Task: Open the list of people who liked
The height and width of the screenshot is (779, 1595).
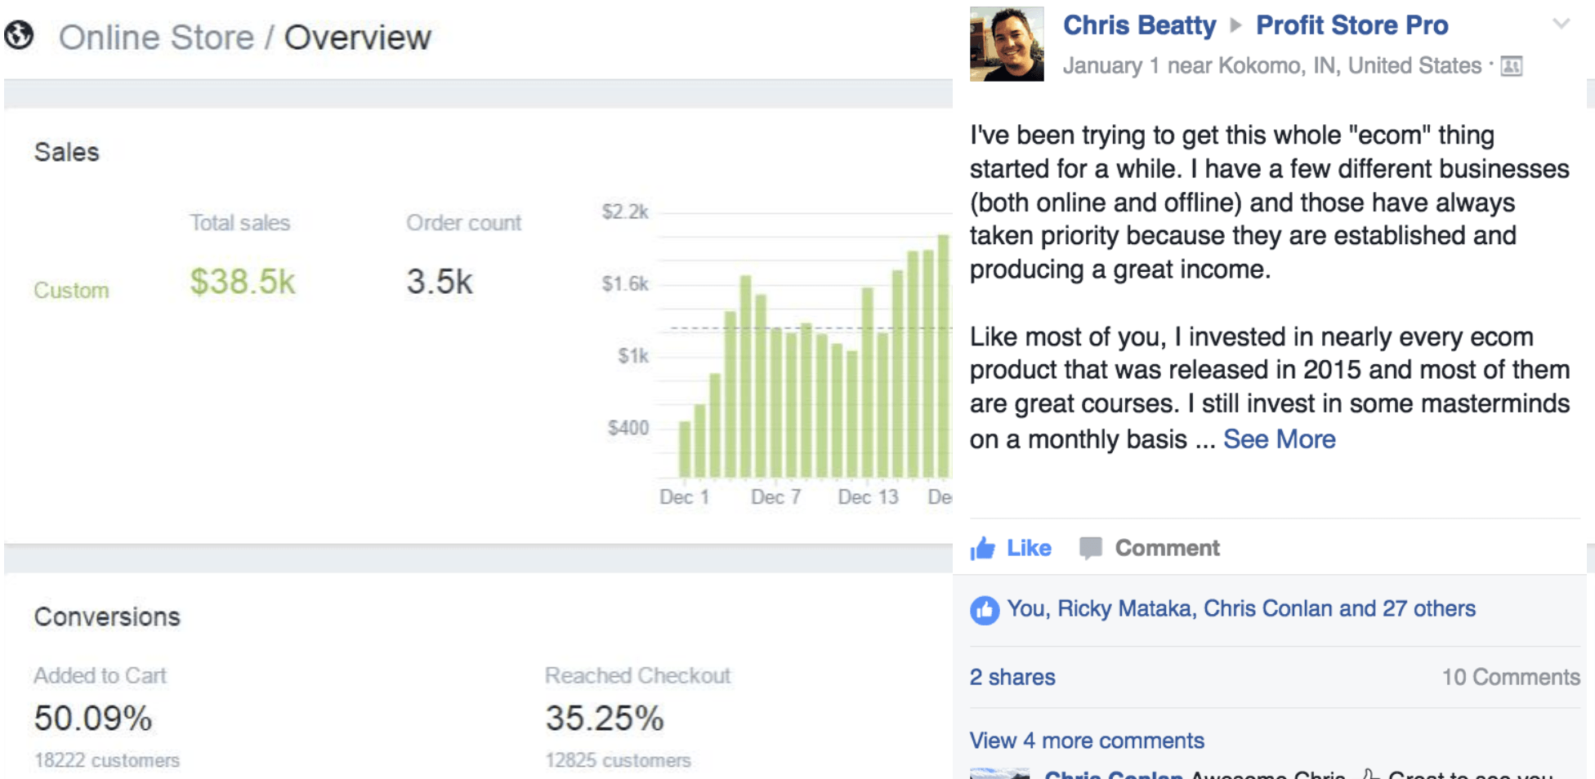Action: coord(1240,609)
